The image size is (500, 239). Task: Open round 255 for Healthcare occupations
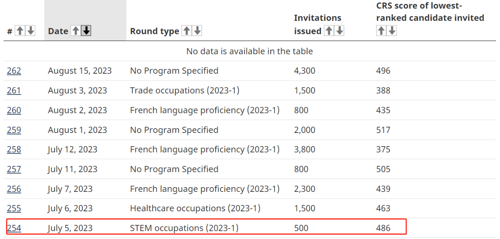[14, 209]
